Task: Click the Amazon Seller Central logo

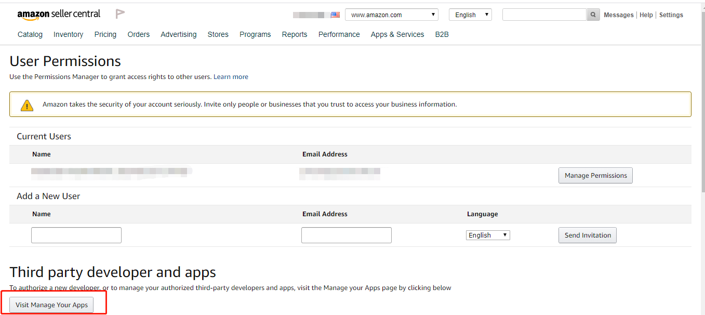Action: coord(59,15)
